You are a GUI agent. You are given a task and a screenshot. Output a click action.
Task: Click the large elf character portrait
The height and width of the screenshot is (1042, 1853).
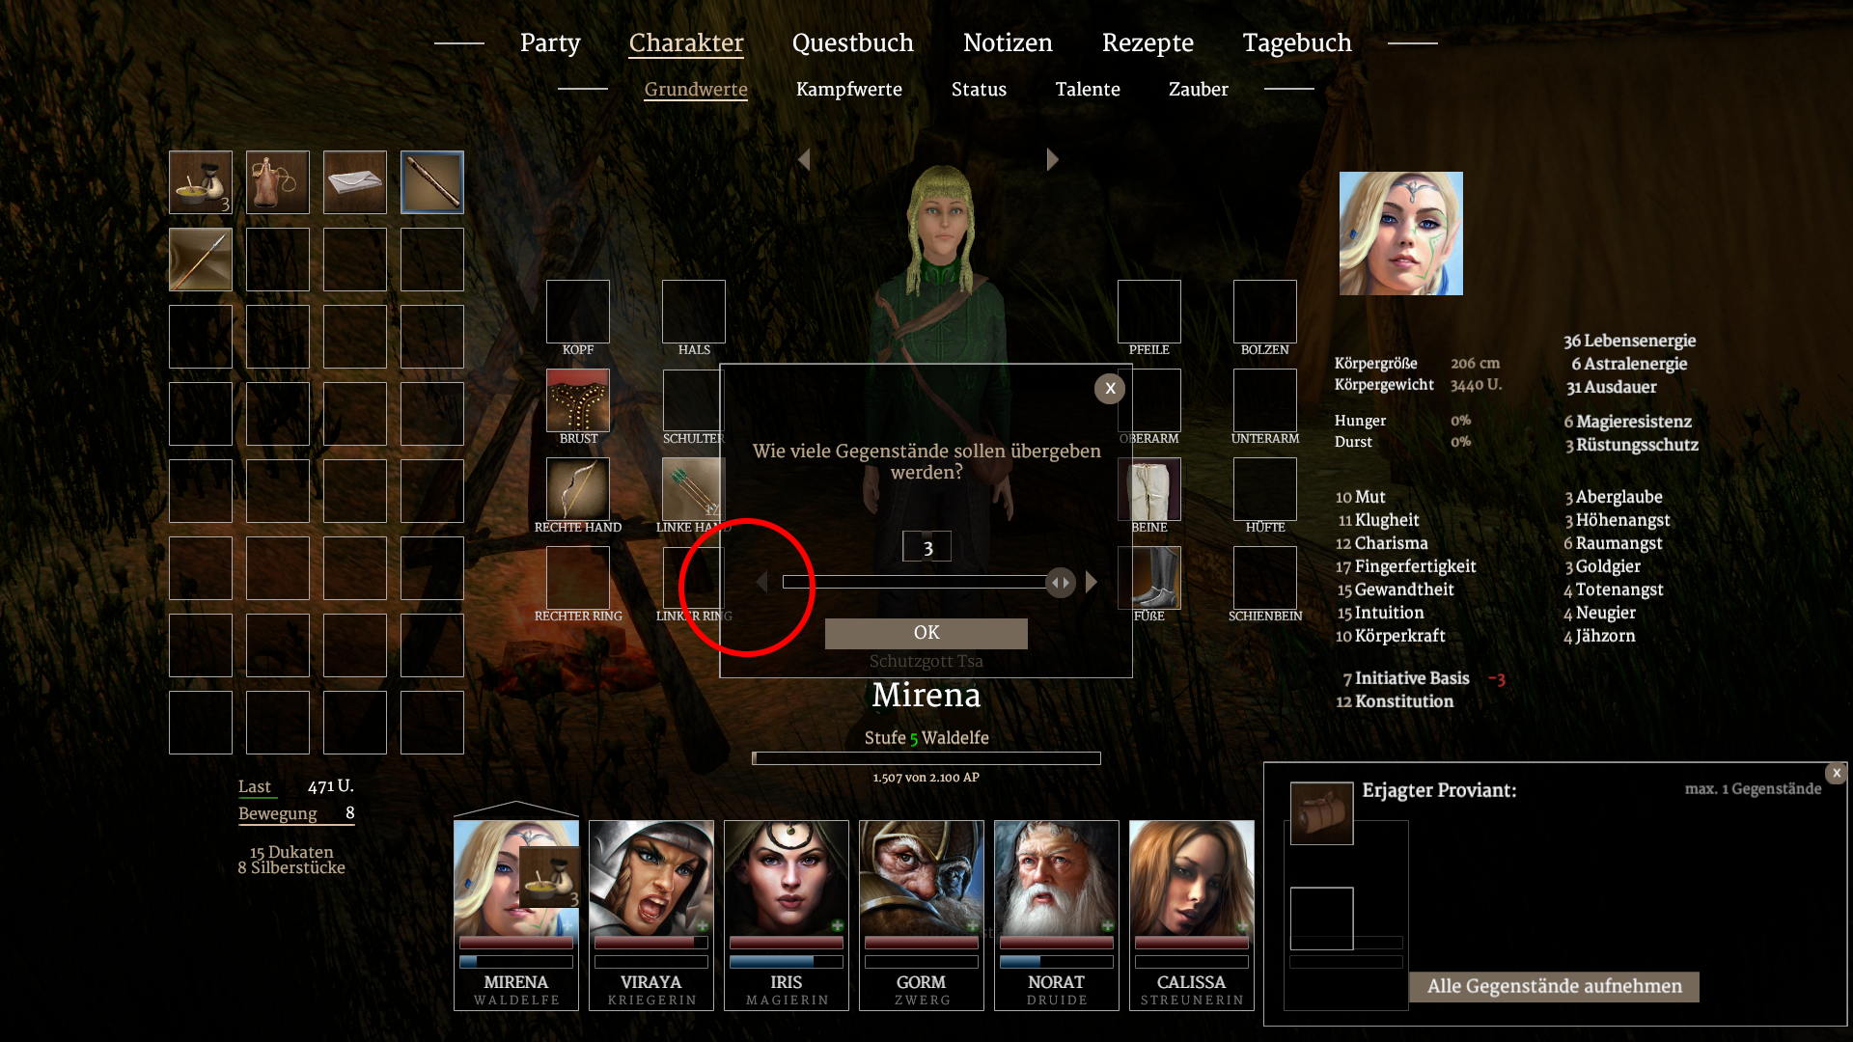coord(1401,233)
